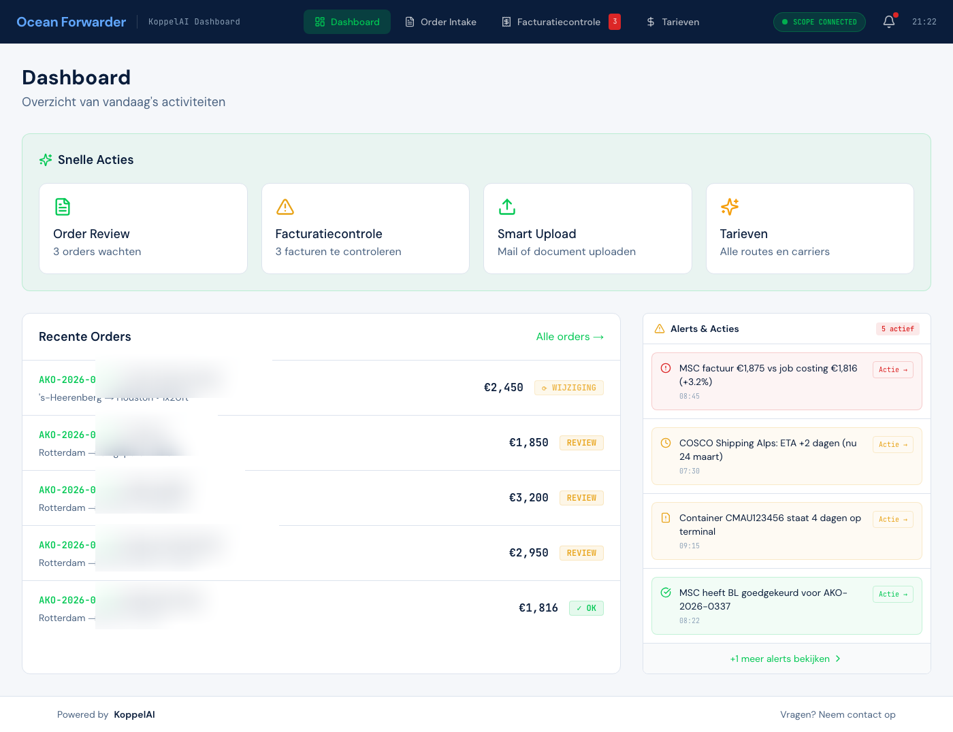953x732 pixels.
Task: Click 'Vragen? Neem contact op' in the footer
Action: pyautogui.click(x=838, y=714)
